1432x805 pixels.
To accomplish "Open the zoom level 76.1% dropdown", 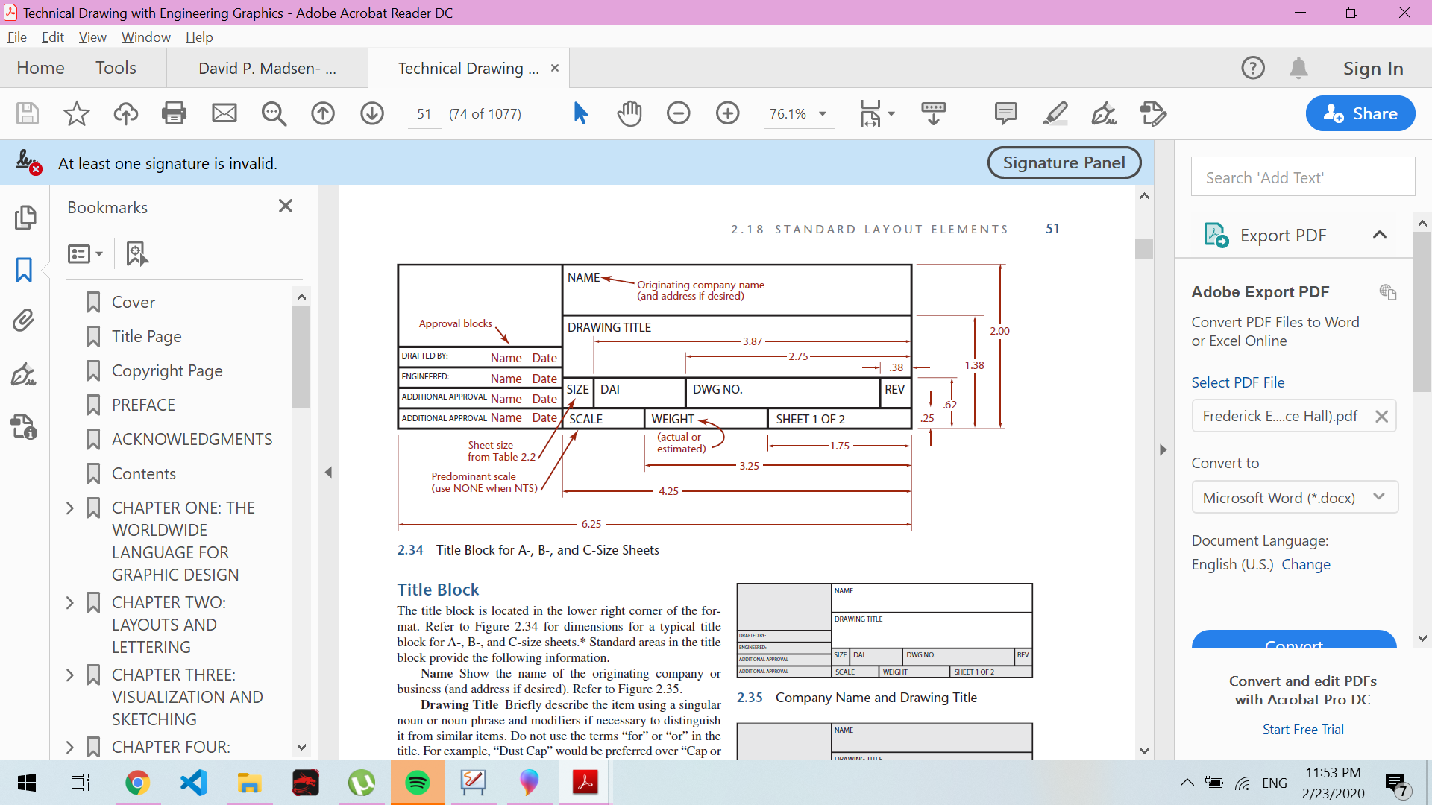I will click(x=823, y=114).
